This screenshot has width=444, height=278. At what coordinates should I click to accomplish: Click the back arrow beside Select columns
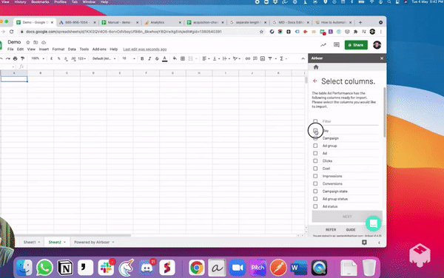coord(315,81)
